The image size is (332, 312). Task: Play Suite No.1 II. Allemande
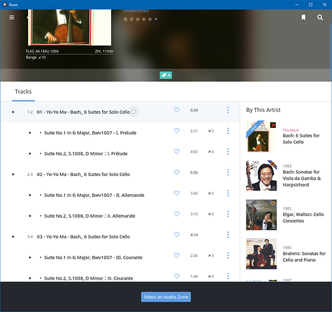click(30, 195)
